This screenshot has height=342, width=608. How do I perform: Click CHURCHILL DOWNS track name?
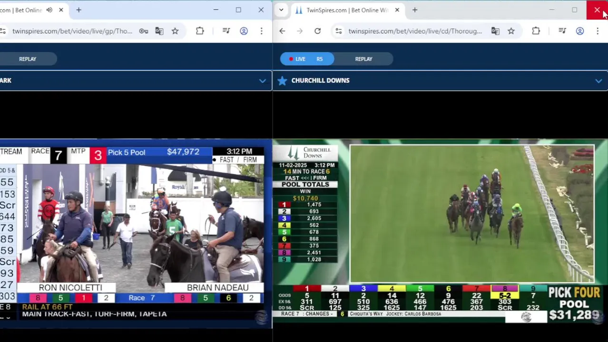pos(320,81)
